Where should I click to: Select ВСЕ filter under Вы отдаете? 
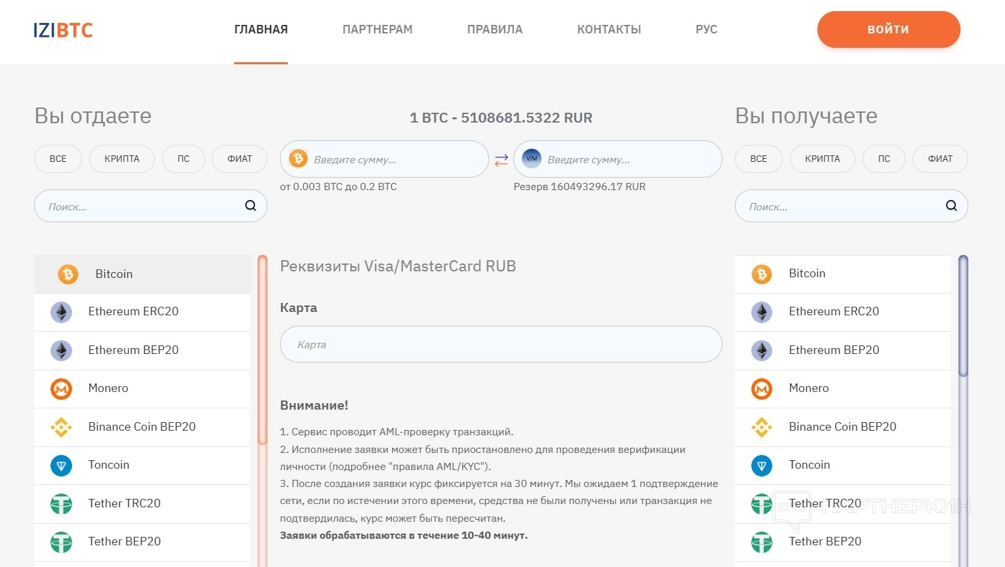58,159
